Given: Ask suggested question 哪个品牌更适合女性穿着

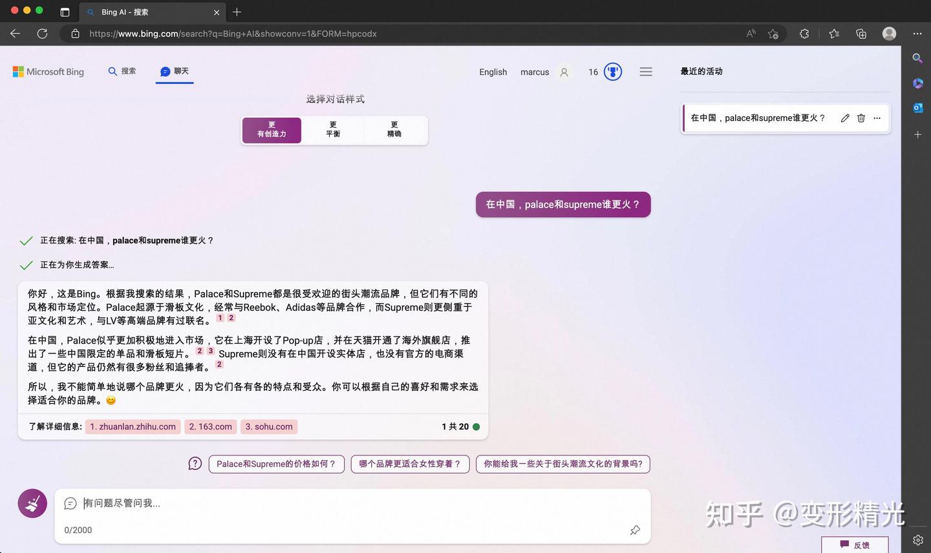Looking at the screenshot, I should 410,464.
